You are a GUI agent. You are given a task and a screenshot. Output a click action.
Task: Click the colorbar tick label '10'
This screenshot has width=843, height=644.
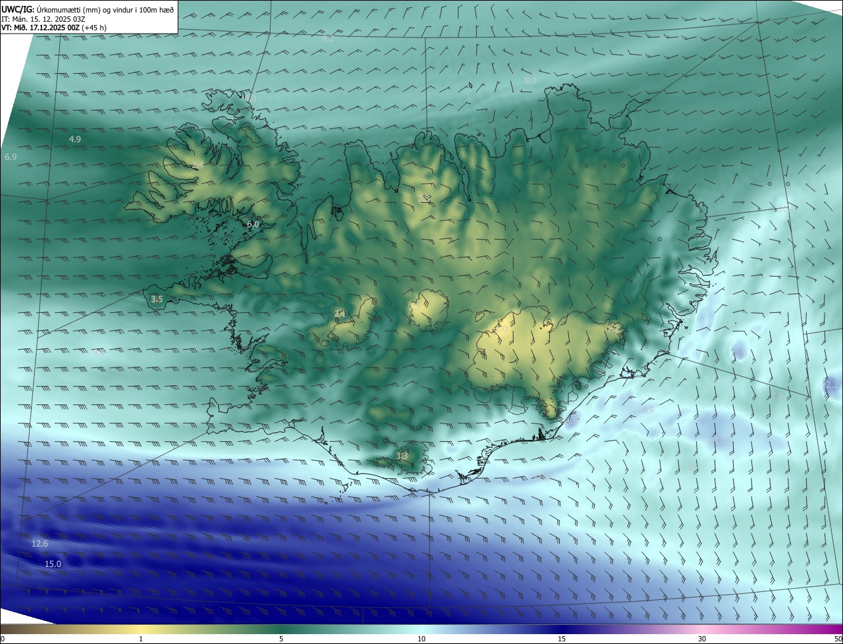(421, 639)
